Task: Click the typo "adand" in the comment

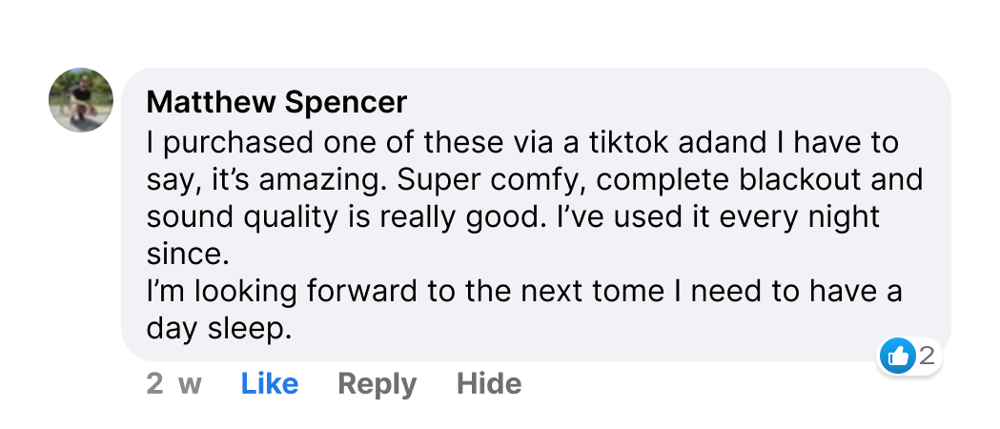Action: [722, 145]
